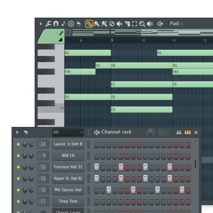
Task: Mute the MA Taurus Hat channel
Action: [18, 190]
